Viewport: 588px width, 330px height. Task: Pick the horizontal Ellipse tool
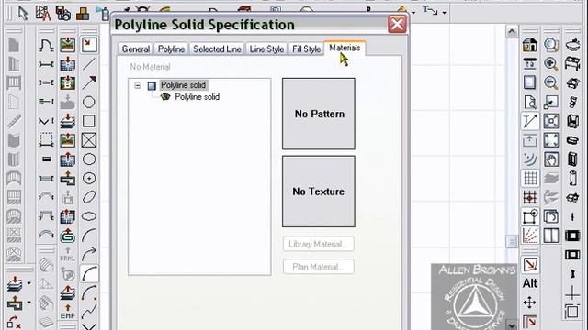89,216
